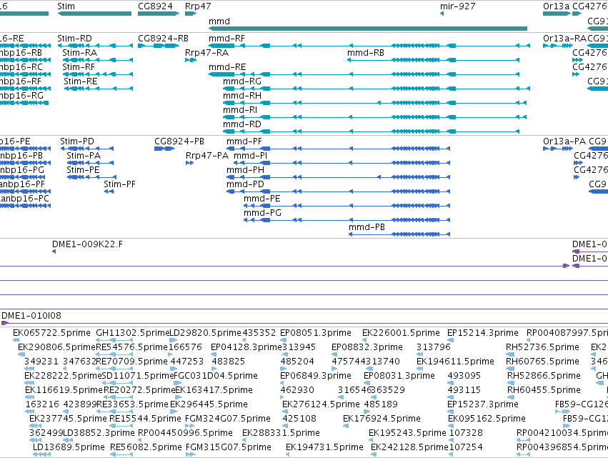
Task: Select the DME1-010I08 clone label
Action: [x=31, y=316]
